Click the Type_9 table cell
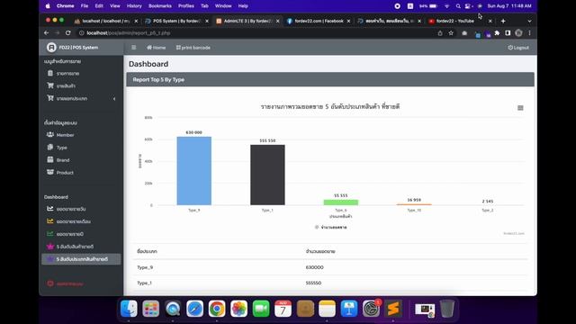This screenshot has width=576, height=324. coord(145,267)
